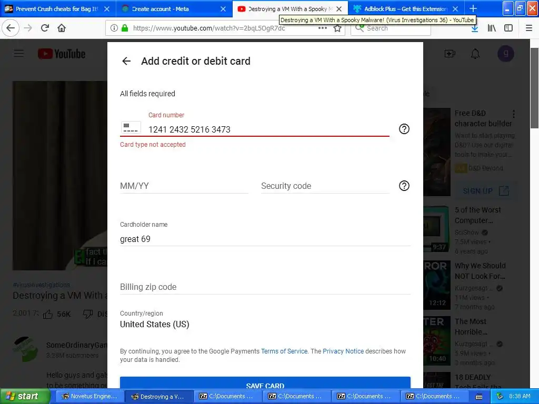Open YouTube notifications bell
The width and height of the screenshot is (539, 404).
(x=475, y=54)
